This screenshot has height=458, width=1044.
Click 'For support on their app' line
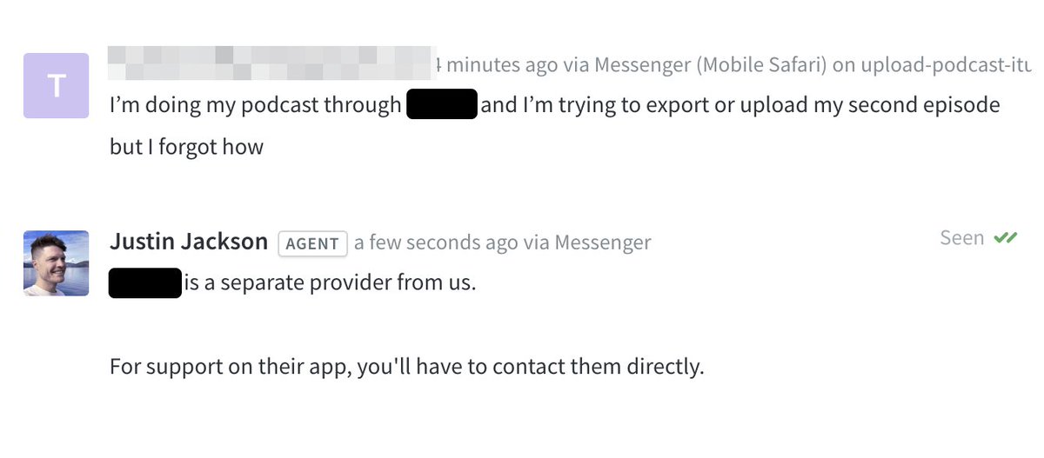(226, 367)
